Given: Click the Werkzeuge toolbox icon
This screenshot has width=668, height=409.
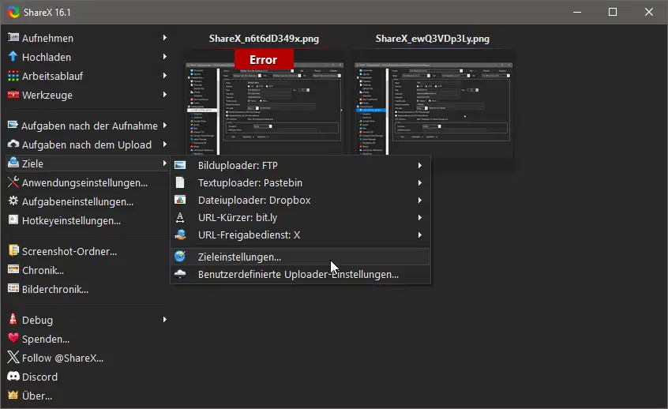Looking at the screenshot, I should (x=13, y=95).
